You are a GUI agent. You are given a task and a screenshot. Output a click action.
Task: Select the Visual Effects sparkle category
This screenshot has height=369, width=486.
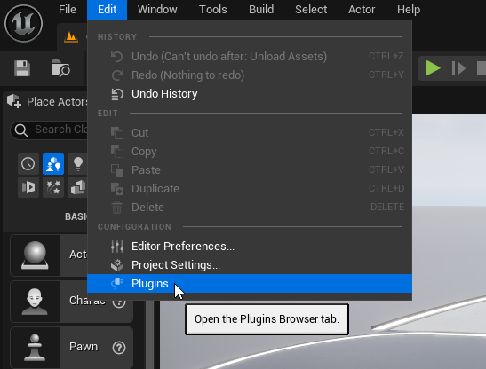click(53, 187)
